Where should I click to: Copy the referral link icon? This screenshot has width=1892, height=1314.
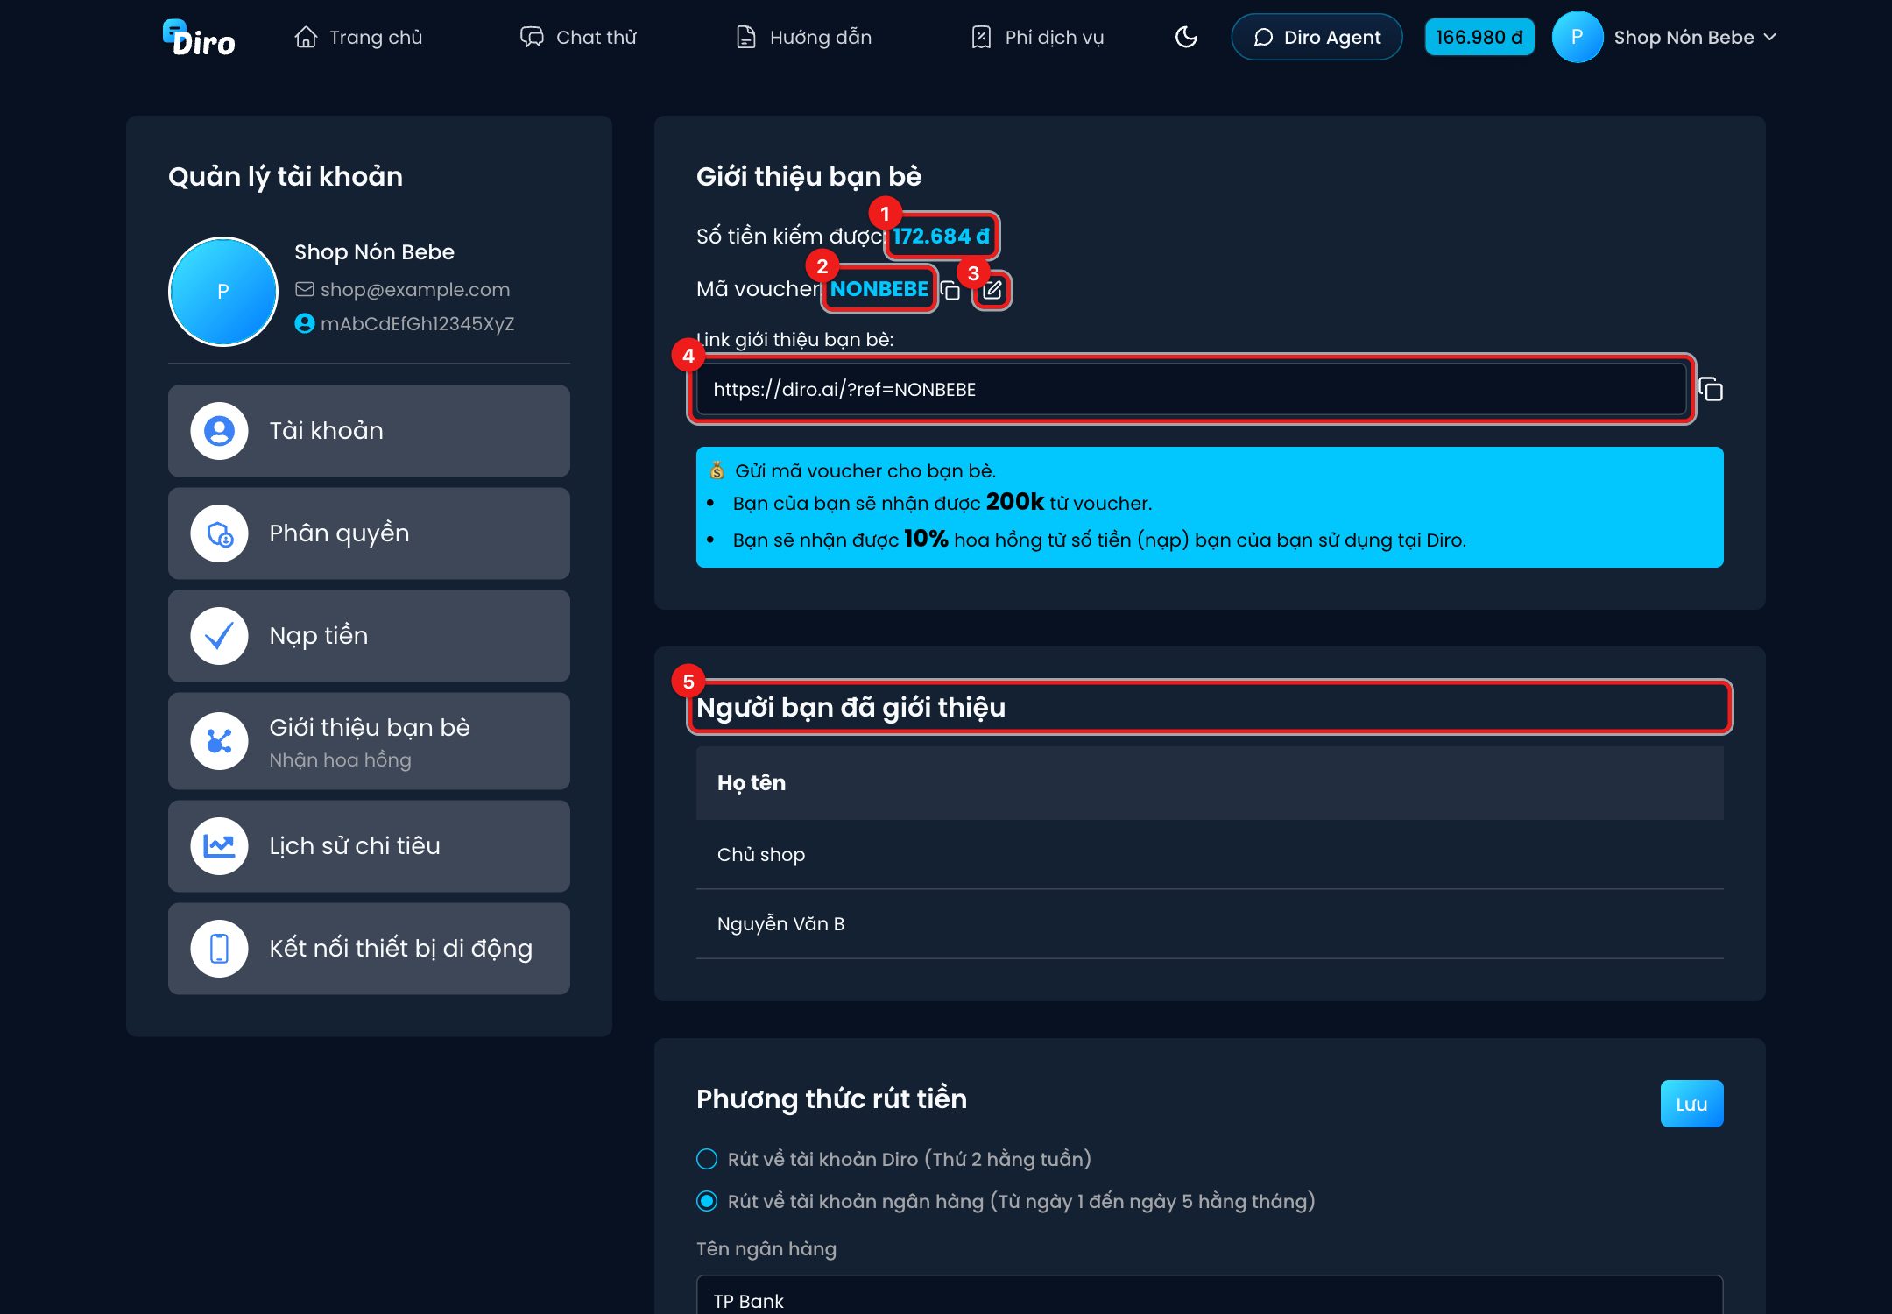[x=1711, y=389]
